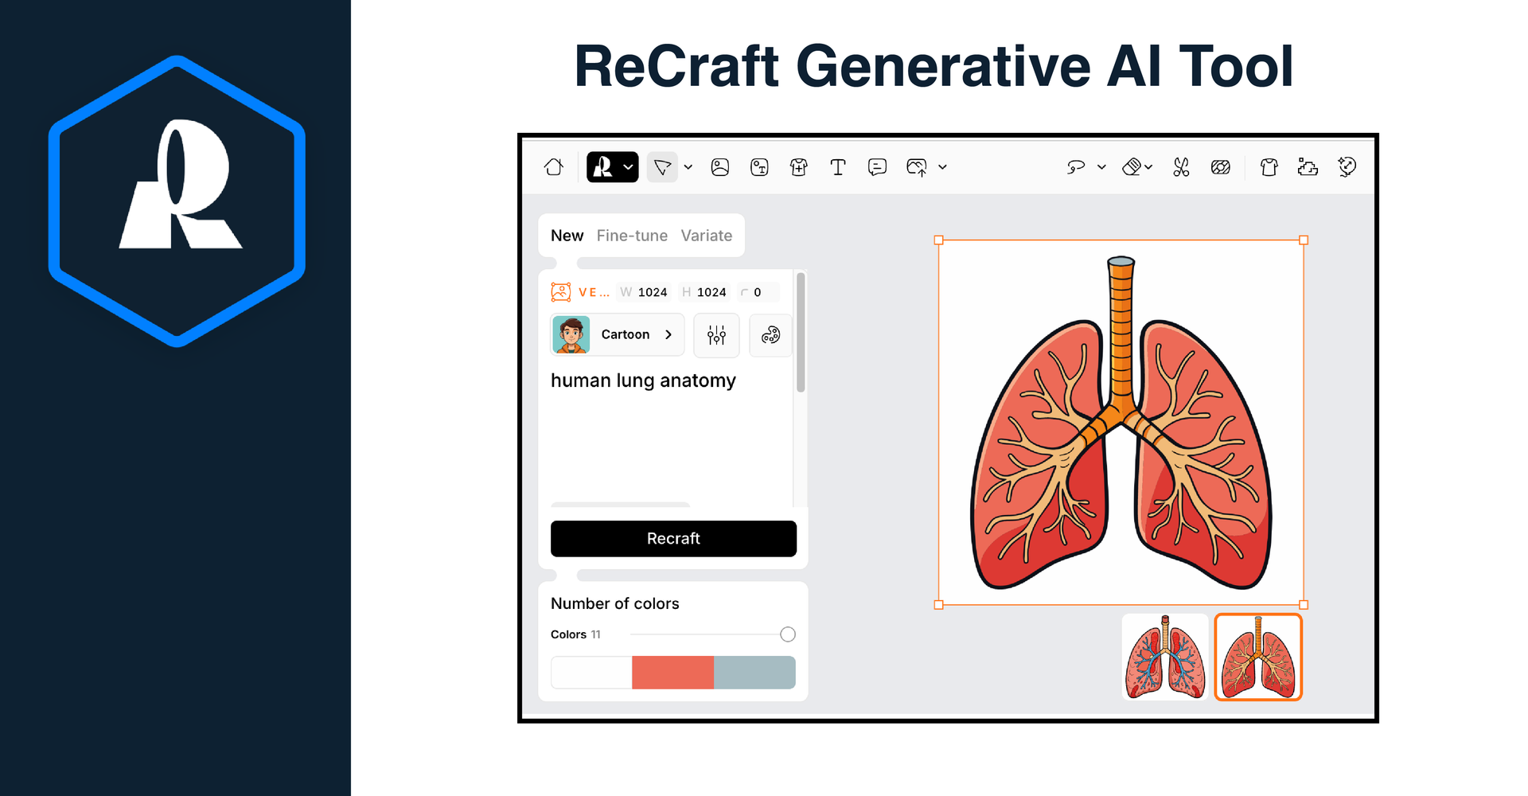Select the lungs thumbnail with blue veins

(x=1165, y=657)
